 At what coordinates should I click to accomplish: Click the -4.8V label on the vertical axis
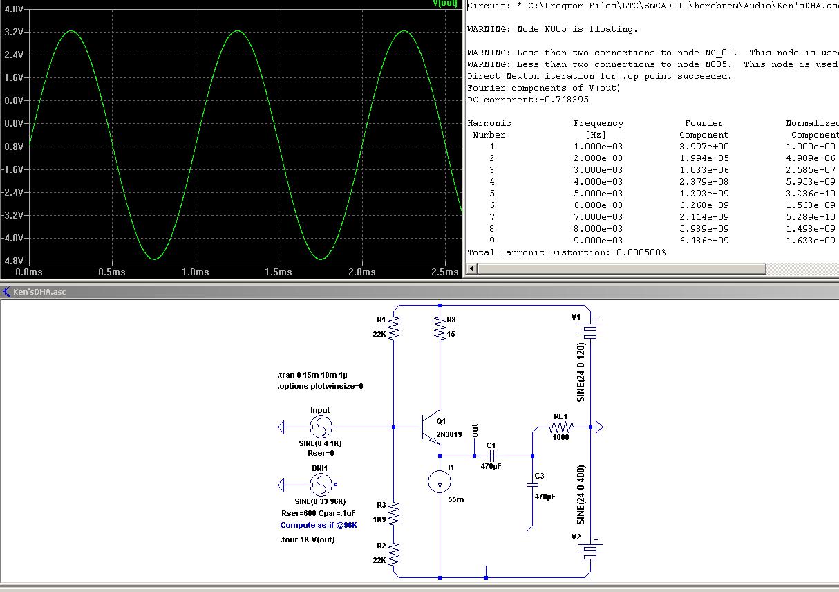pos(12,261)
